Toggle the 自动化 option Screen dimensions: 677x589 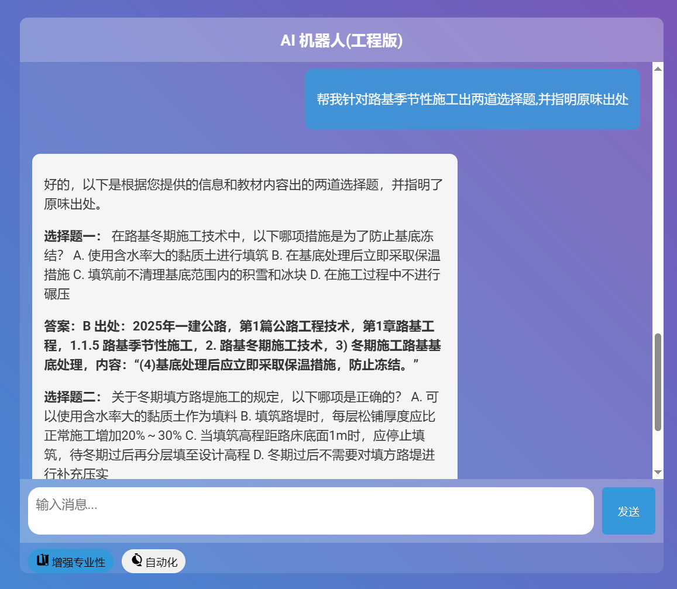(153, 562)
